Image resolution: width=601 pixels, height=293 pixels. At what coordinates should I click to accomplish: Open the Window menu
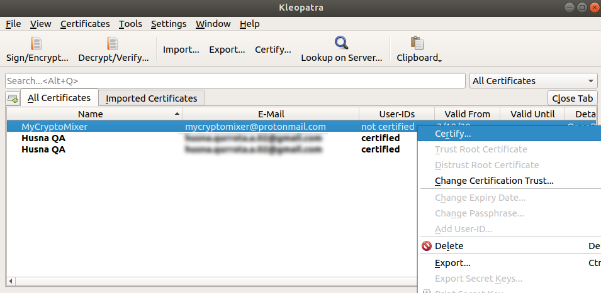tap(213, 24)
